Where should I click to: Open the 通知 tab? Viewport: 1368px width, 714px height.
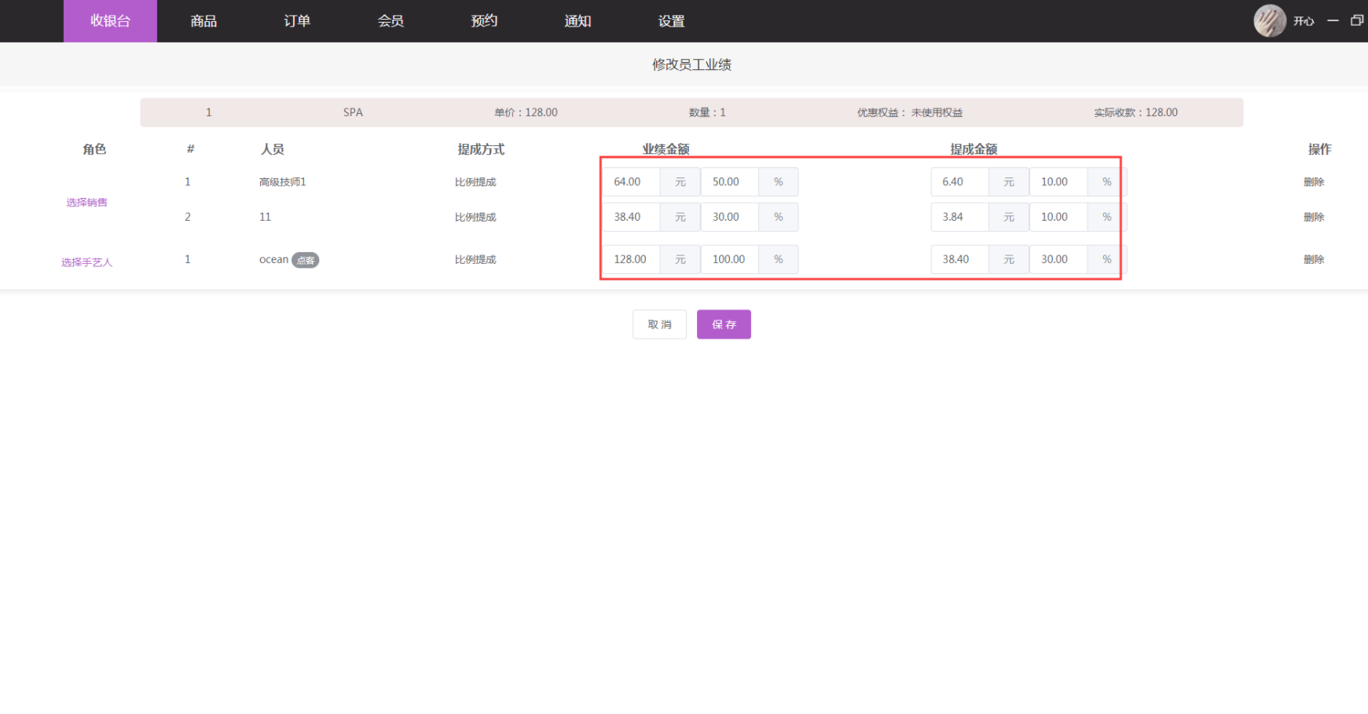tap(578, 21)
